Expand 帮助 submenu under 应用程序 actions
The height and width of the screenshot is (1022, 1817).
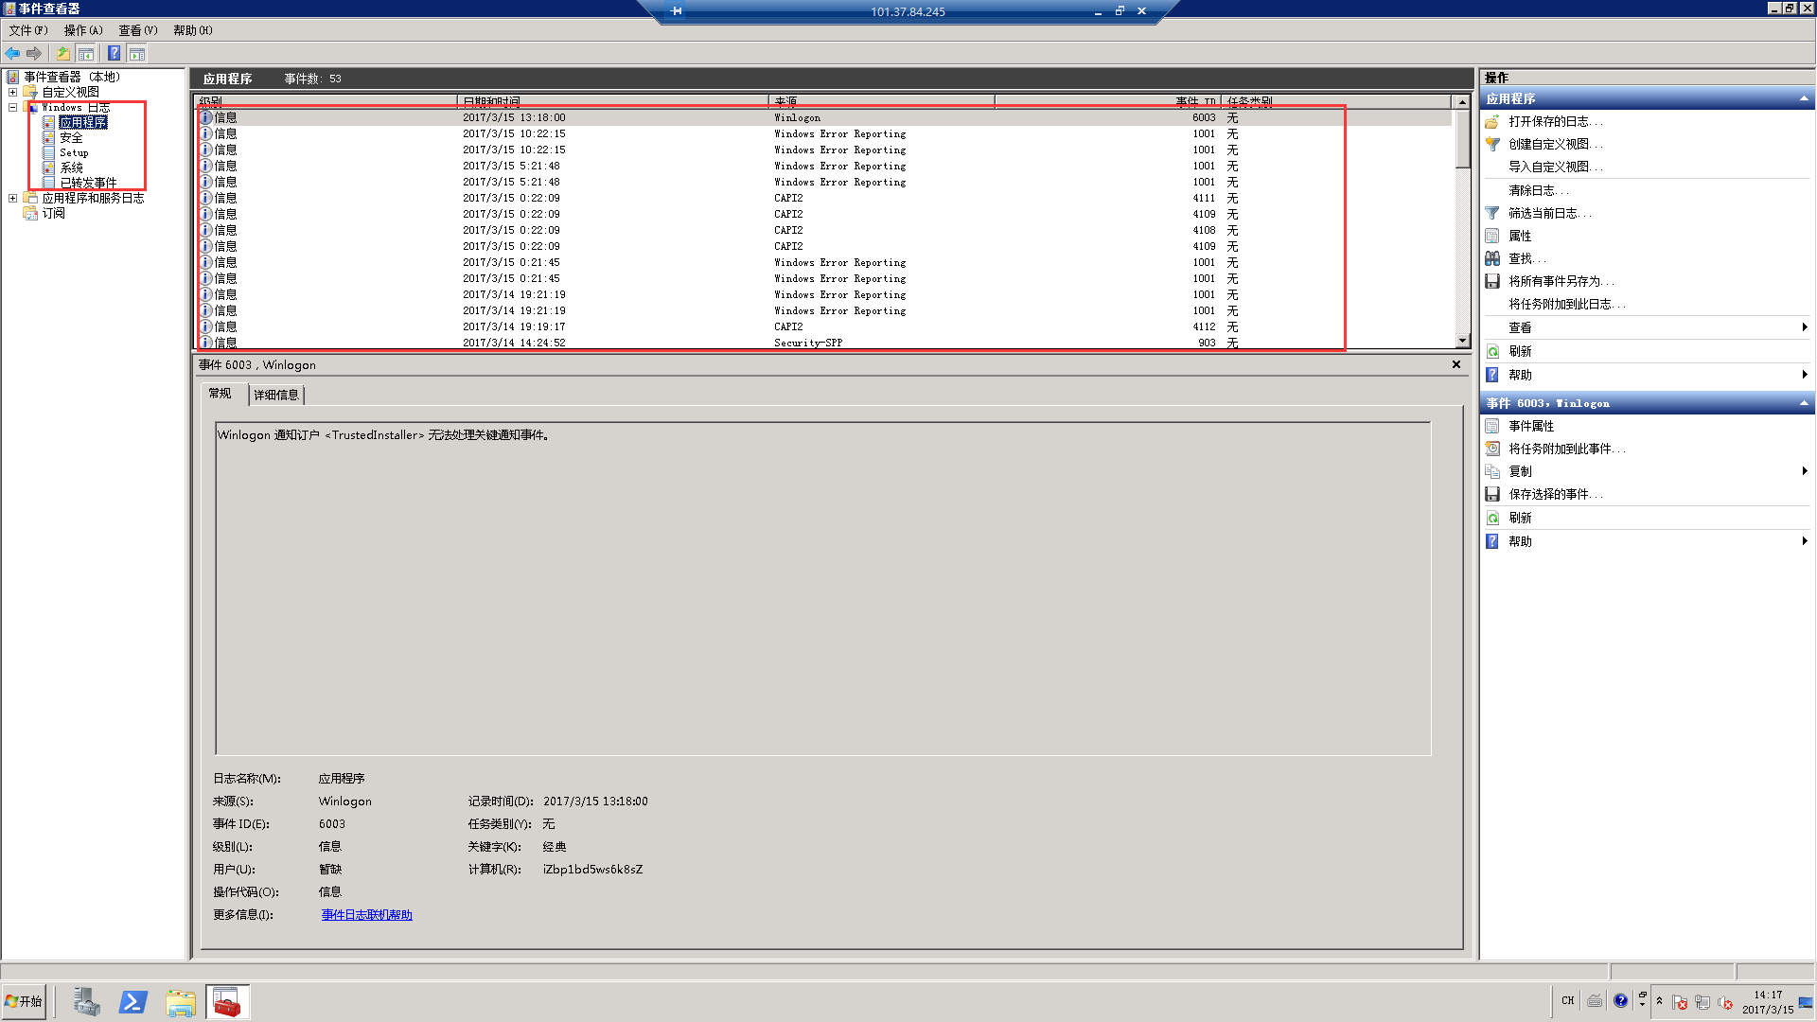[1805, 375]
